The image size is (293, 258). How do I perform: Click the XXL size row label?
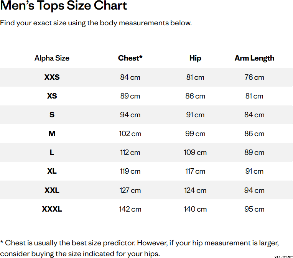pyautogui.click(x=52, y=190)
